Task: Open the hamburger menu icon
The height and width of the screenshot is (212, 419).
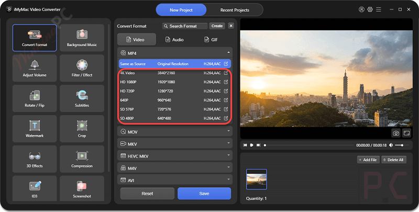Action: coord(378,9)
